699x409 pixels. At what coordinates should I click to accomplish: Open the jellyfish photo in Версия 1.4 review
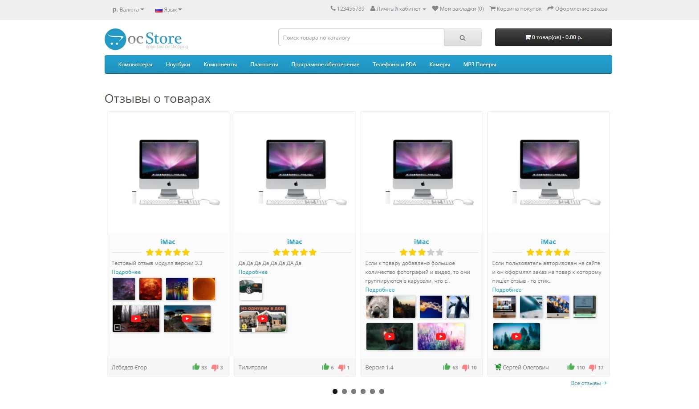pyautogui.click(x=431, y=307)
